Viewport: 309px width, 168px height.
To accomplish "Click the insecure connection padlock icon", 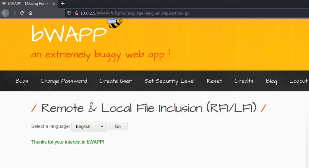I will (76, 13).
